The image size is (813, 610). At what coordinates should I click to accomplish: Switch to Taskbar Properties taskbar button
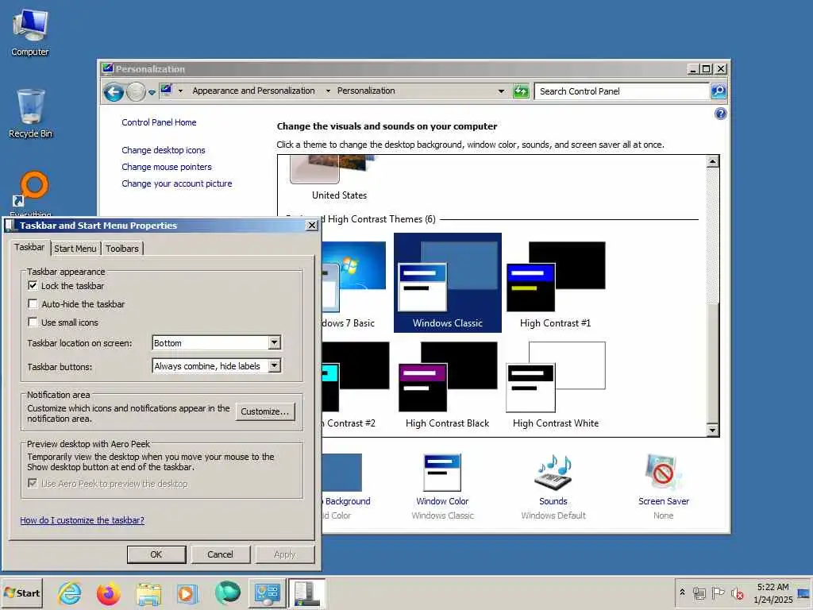(x=306, y=593)
